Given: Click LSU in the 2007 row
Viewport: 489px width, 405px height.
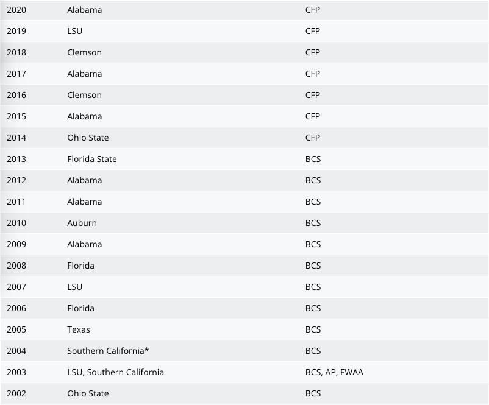Looking at the screenshot, I should 75,287.
